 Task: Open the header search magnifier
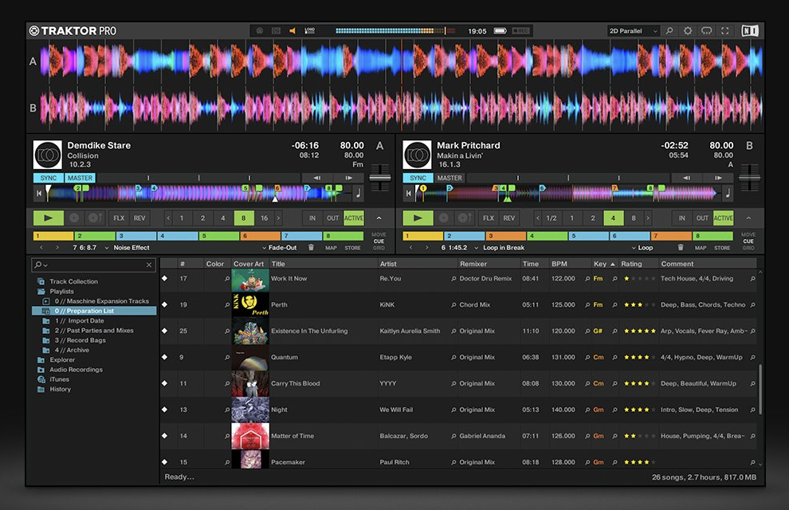(x=669, y=31)
